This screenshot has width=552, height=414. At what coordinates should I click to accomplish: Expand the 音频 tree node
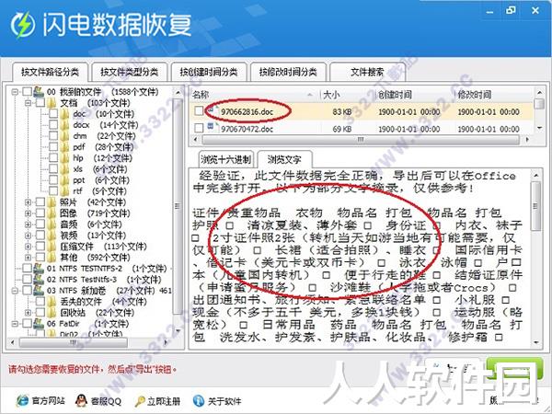pos(28,224)
